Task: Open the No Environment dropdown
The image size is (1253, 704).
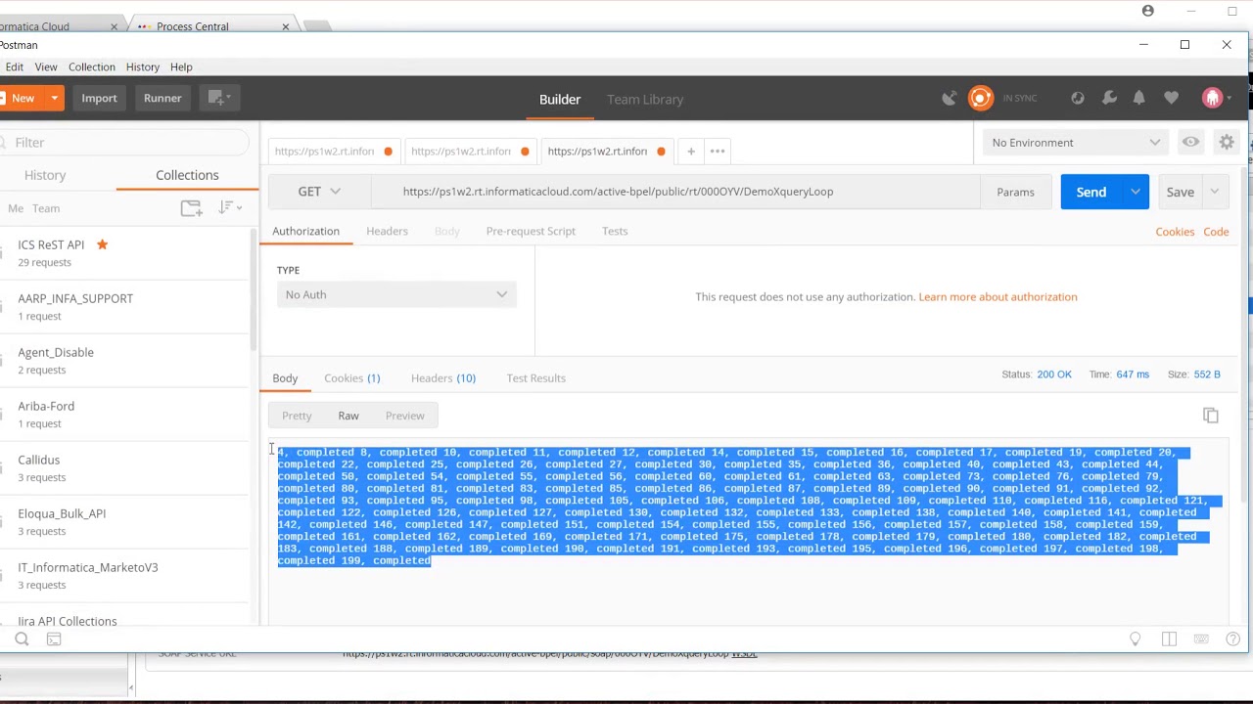Action: (1075, 143)
